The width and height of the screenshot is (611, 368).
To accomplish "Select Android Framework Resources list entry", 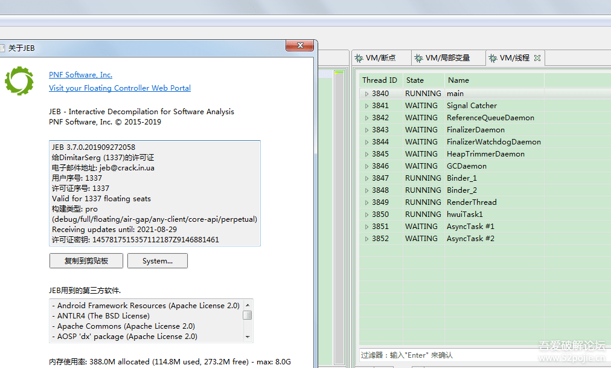I will click(146, 306).
